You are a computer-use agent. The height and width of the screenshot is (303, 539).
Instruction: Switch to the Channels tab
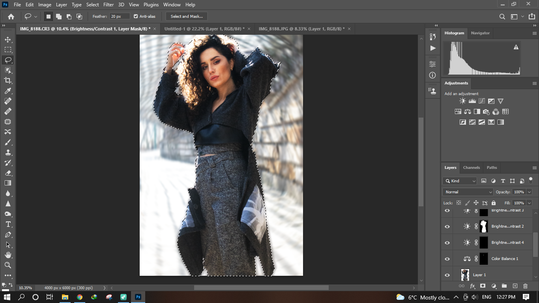472,168
